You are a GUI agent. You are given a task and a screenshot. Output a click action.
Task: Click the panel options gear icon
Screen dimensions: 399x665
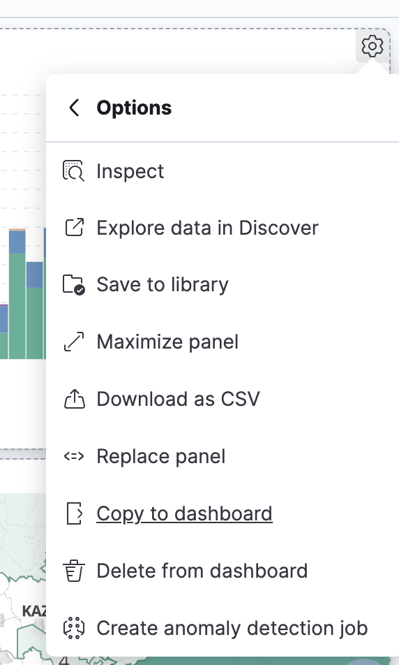[x=372, y=46]
